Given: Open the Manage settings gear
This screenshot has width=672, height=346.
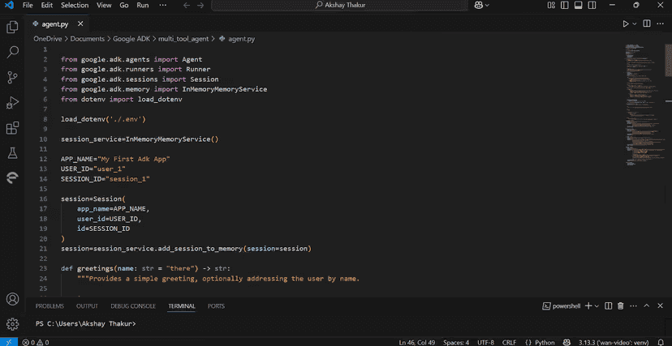Looking at the screenshot, I should click(x=12, y=323).
